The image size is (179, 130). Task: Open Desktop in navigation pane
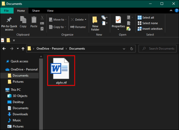[x=16, y=102]
